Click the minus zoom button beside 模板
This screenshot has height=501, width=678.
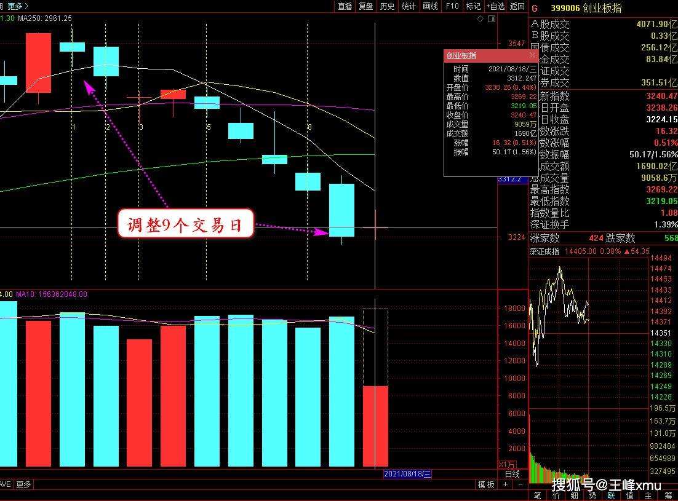[520, 484]
